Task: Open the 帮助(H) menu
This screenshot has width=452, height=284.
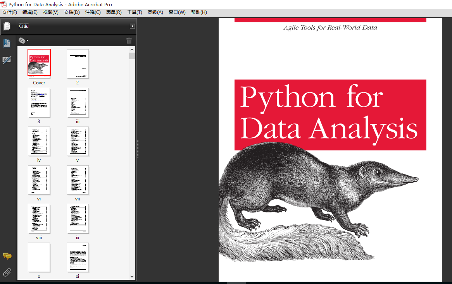Action: pyautogui.click(x=199, y=12)
